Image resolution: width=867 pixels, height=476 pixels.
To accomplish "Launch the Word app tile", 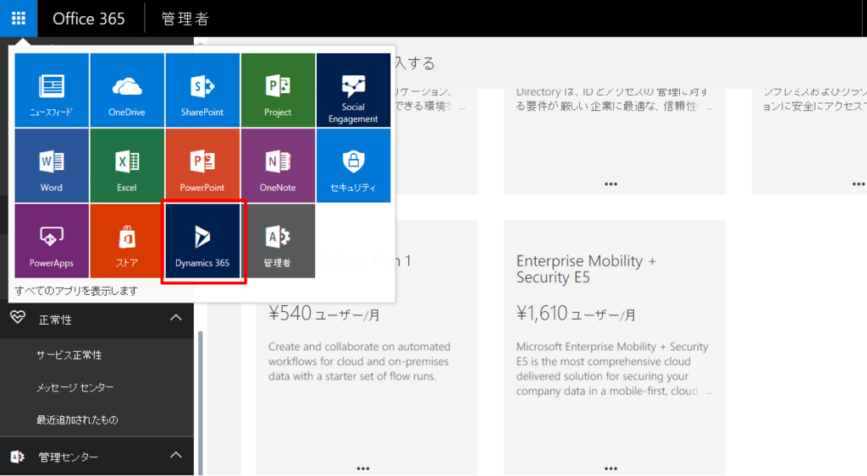I will click(52, 166).
